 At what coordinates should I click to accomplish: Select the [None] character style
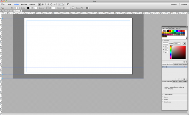coord(175,67)
